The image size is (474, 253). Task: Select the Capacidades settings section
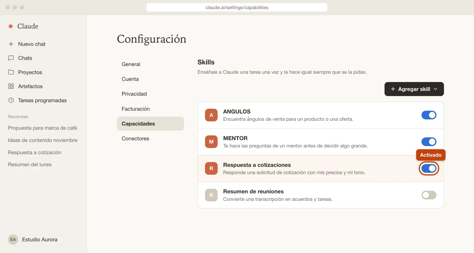click(150, 124)
